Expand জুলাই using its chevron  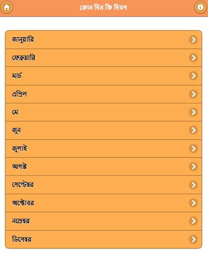coord(193,148)
